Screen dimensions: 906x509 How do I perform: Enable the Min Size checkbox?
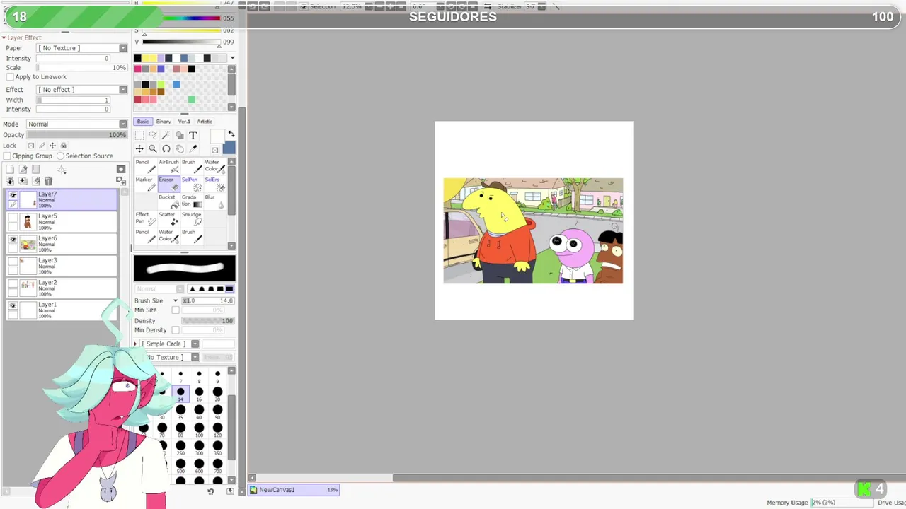tap(176, 310)
